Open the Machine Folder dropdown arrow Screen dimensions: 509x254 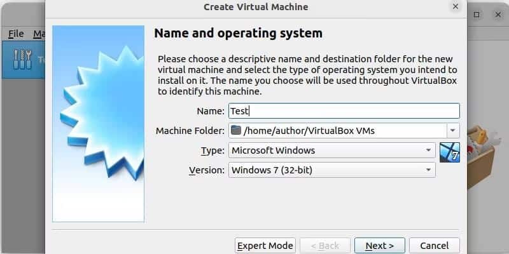tap(453, 131)
